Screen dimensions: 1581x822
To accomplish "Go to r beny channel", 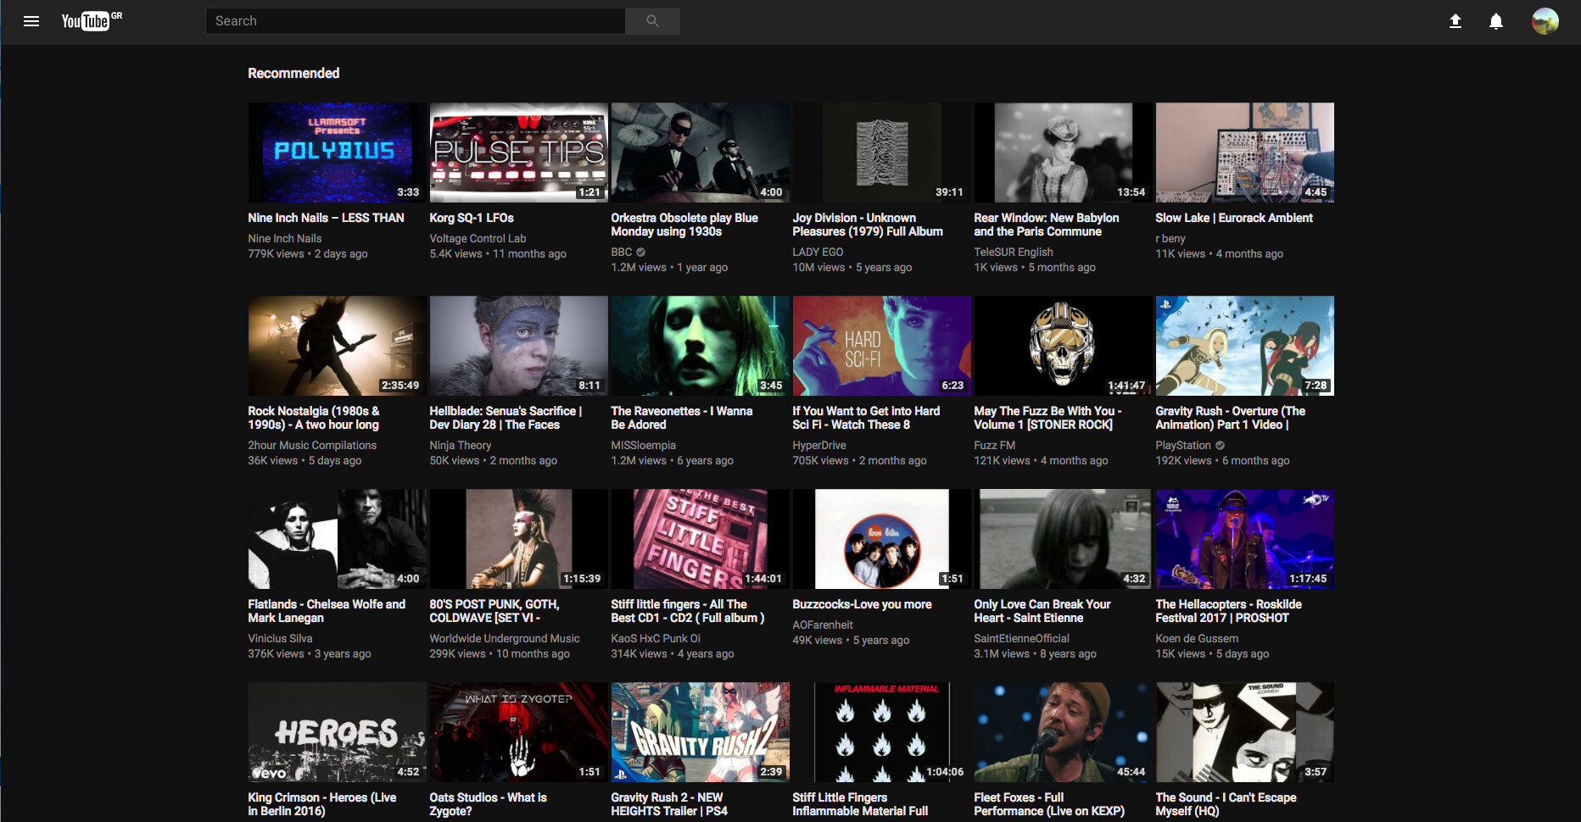I will click(1170, 239).
